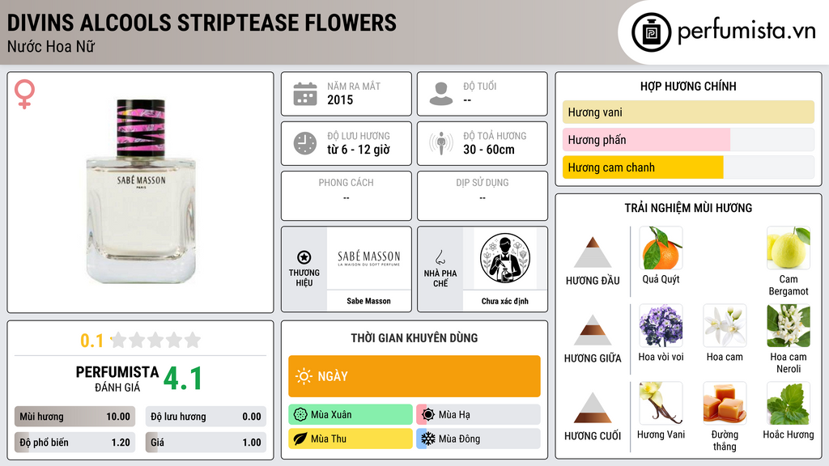
Task: Click the Hương Vani vanilla image
Action: [661, 404]
